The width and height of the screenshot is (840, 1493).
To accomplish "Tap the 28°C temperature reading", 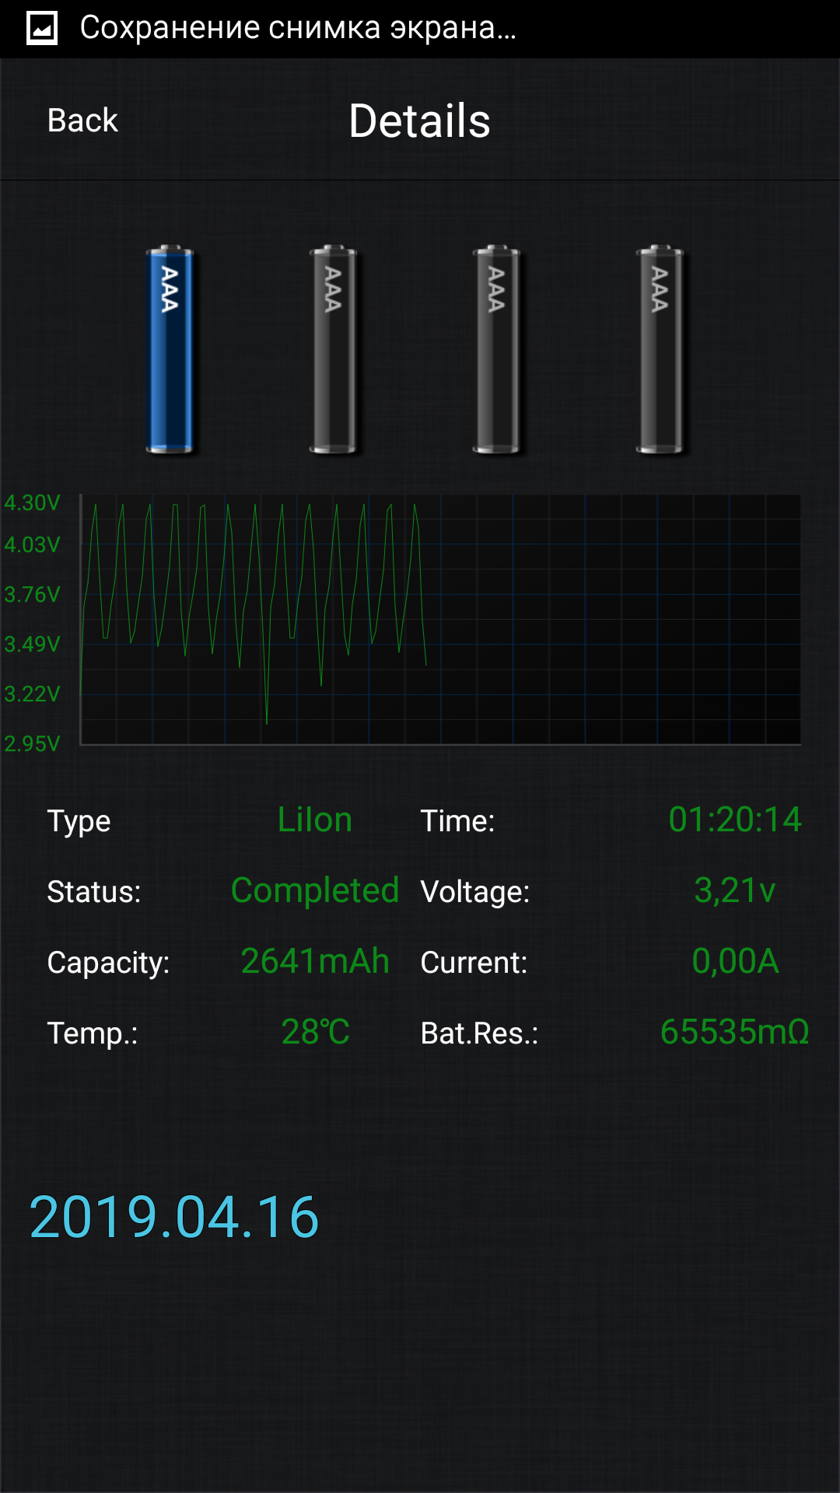I will 315,1032.
